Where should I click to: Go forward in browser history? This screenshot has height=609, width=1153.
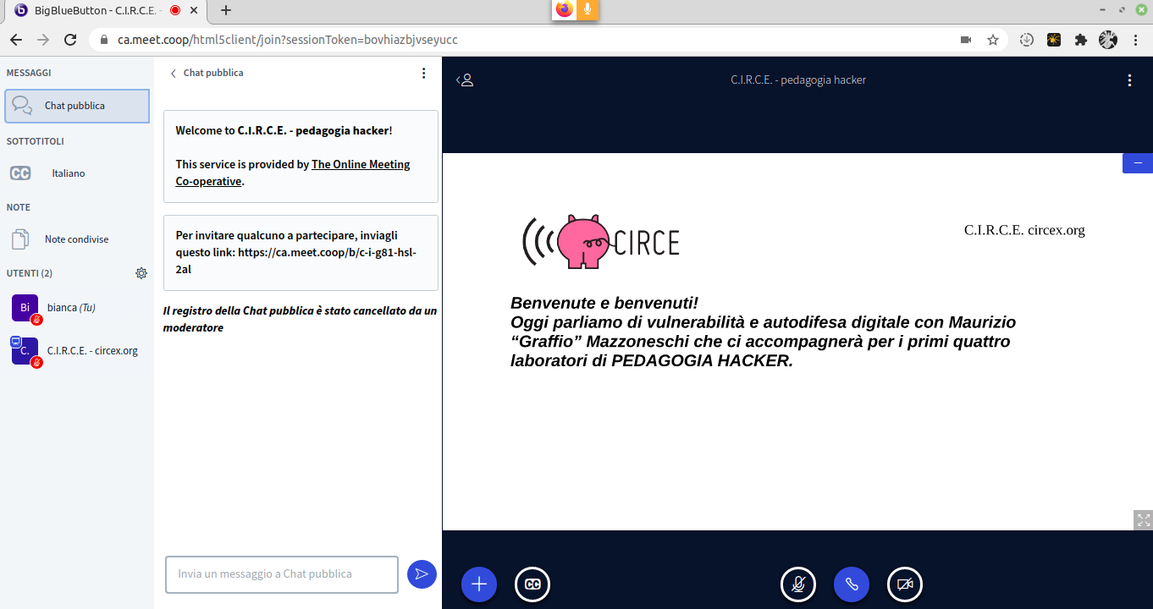43,40
